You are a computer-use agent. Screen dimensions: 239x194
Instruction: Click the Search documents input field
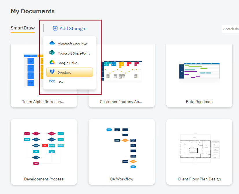point(231,29)
